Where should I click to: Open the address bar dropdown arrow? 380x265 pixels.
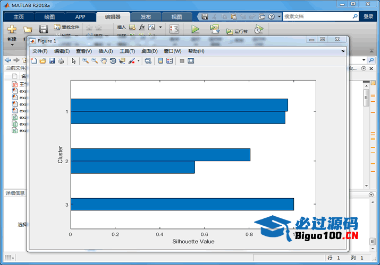pos(364,60)
